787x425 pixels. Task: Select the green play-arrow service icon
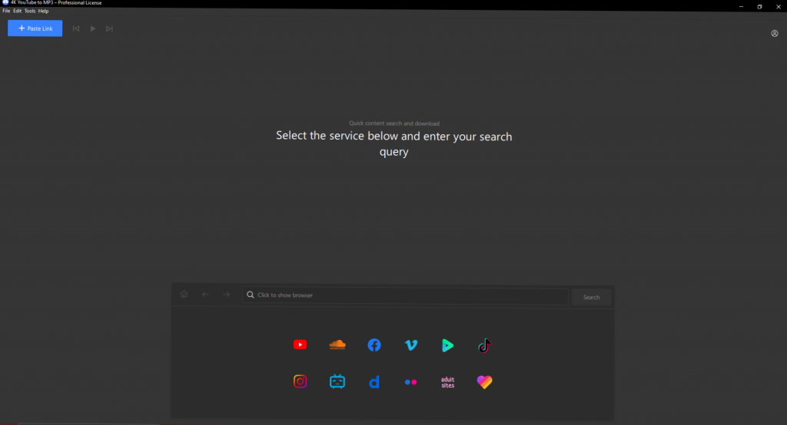tap(448, 345)
